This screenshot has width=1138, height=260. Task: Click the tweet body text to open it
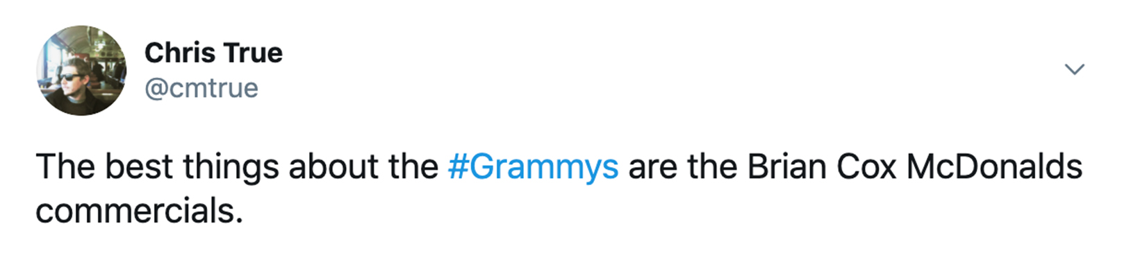coord(559,189)
